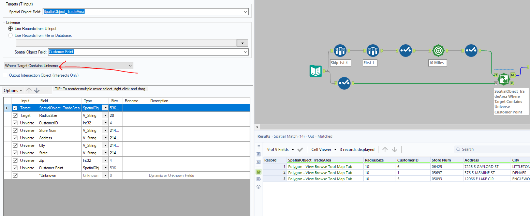
Task: Select the Spatial Match tool on the canvas
Action: (x=504, y=79)
